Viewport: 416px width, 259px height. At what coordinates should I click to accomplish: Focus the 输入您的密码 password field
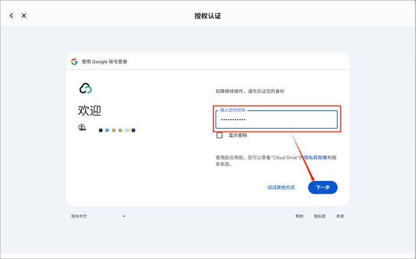(277, 120)
